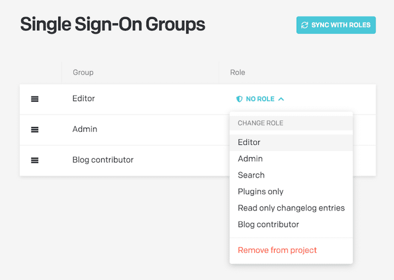Click the Blog contributor row drag handle
This screenshot has height=280, width=394.
(x=35, y=160)
